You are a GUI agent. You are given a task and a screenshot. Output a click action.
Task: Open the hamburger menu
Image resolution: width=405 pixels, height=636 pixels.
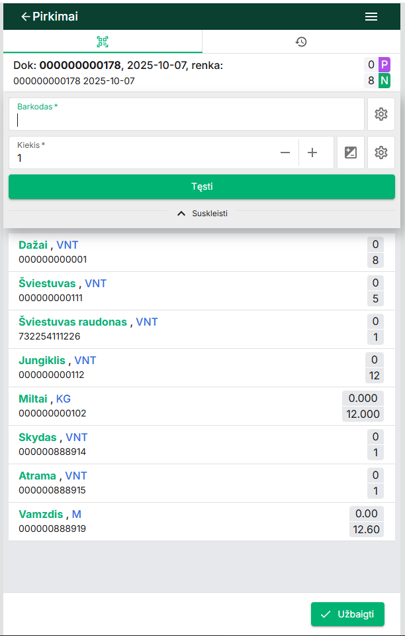(371, 17)
